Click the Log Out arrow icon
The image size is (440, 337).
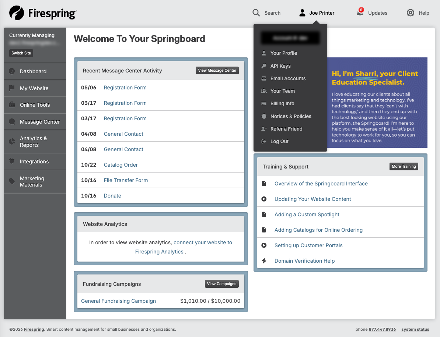point(264,141)
